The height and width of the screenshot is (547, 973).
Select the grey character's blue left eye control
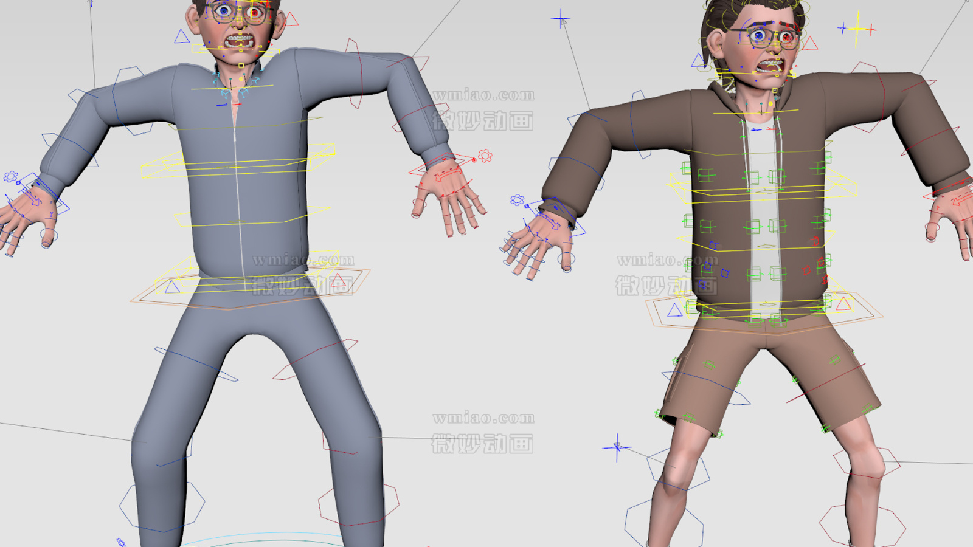[x=223, y=10]
